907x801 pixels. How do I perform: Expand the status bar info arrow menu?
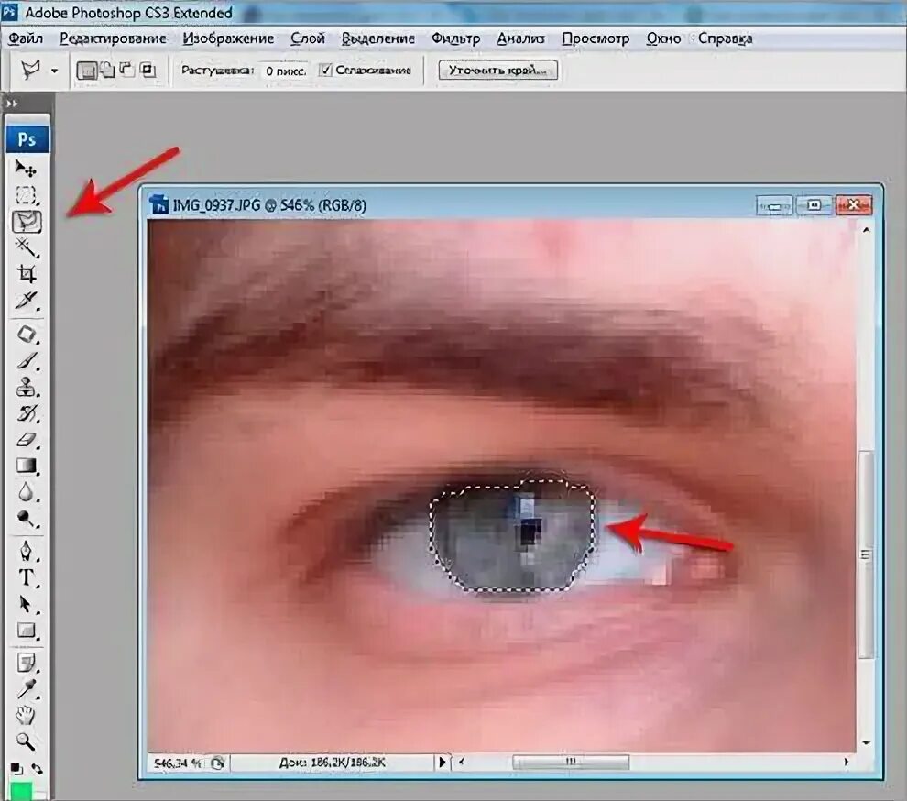pyautogui.click(x=443, y=763)
